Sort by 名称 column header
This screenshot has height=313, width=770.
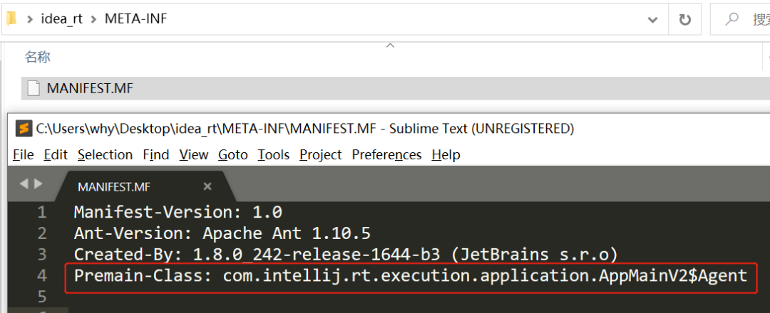pos(38,57)
